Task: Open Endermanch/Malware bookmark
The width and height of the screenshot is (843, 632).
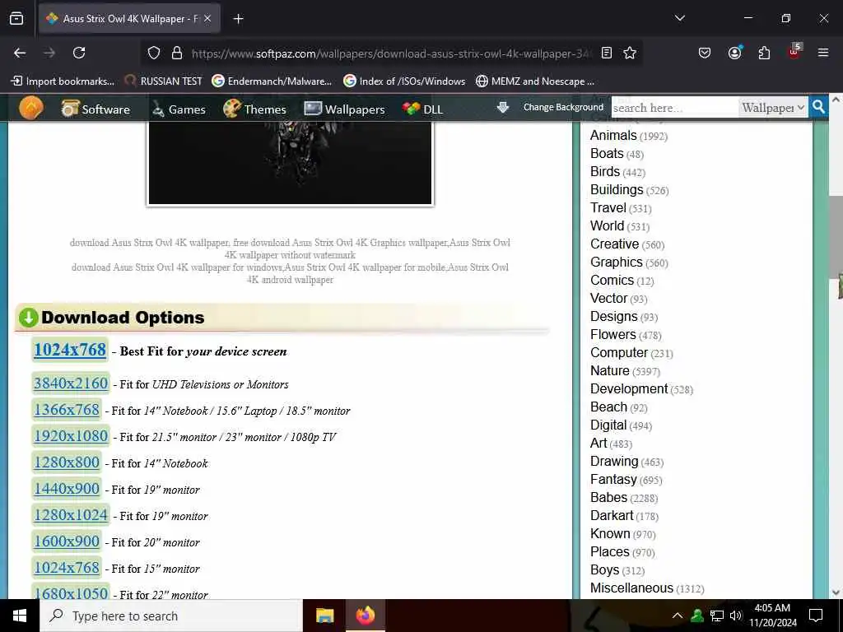Action: tap(272, 81)
